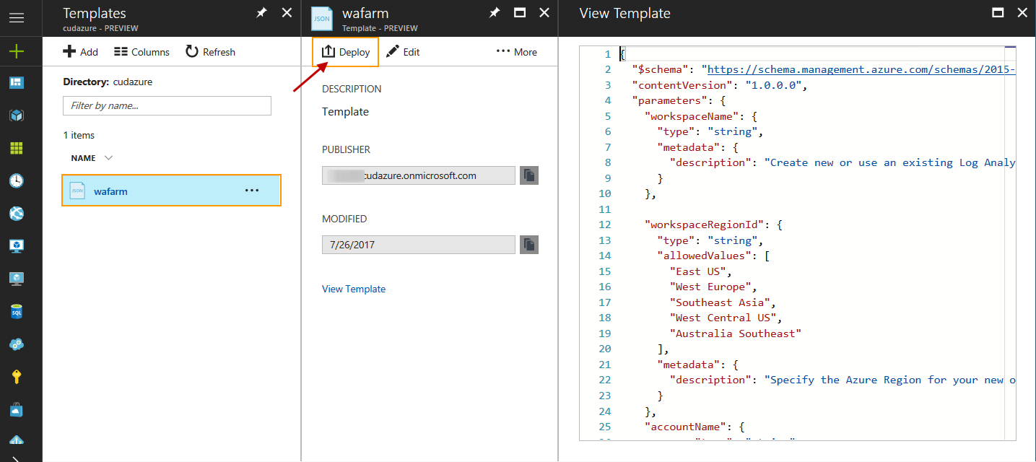Open the View Template link
Image resolution: width=1036 pixels, height=462 pixels.
pyautogui.click(x=354, y=289)
